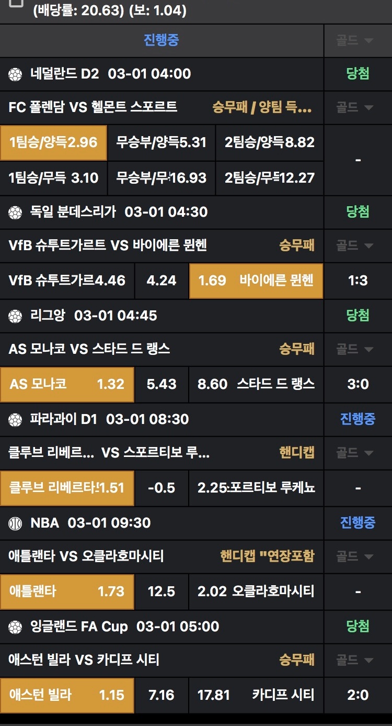
Task: Click the soccer ball icon beside 네덜란드 D2
Action: pos(15,74)
